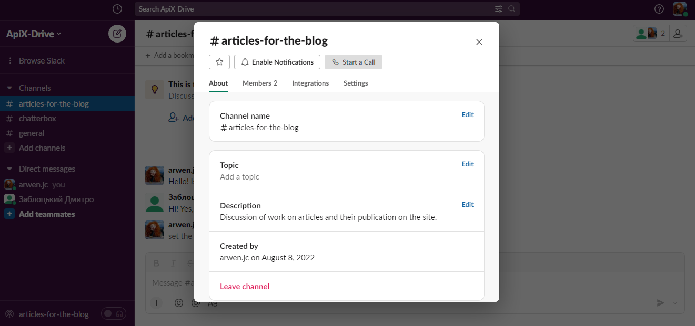Viewport: 695px width, 326px height.
Task: Enable Notifications for this channel
Action: point(277,62)
